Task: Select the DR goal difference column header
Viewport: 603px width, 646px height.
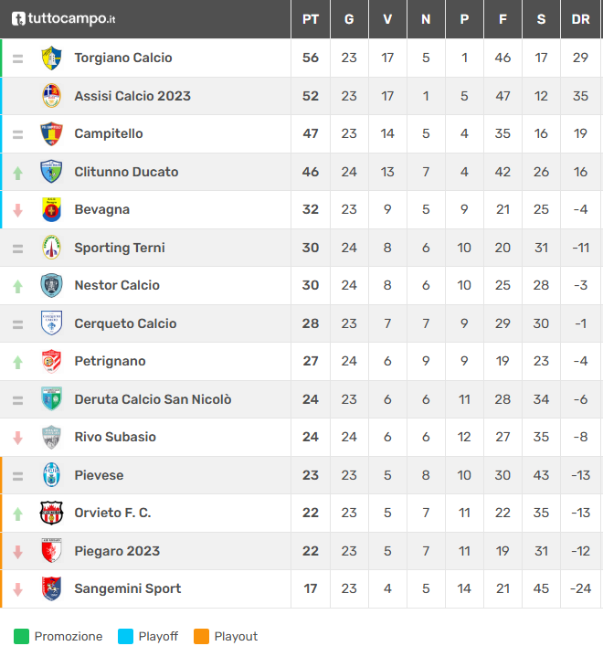Action: click(x=580, y=19)
